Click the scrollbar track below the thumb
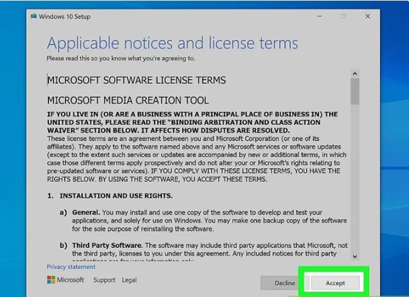The image size is (409, 297). (355, 178)
